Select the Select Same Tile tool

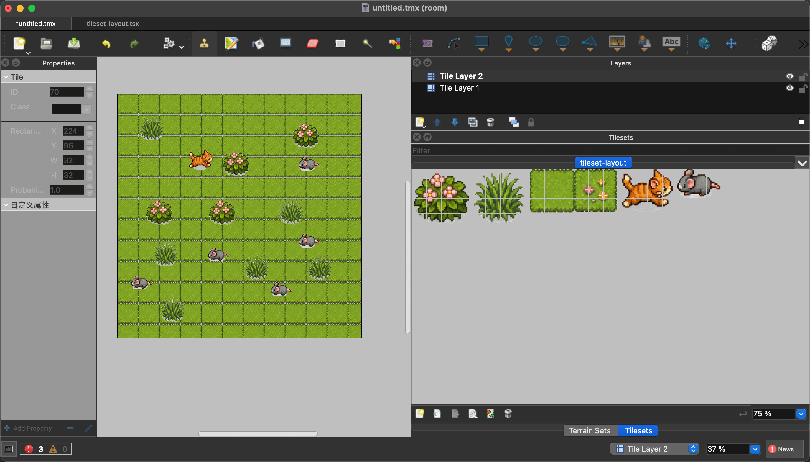tap(395, 43)
